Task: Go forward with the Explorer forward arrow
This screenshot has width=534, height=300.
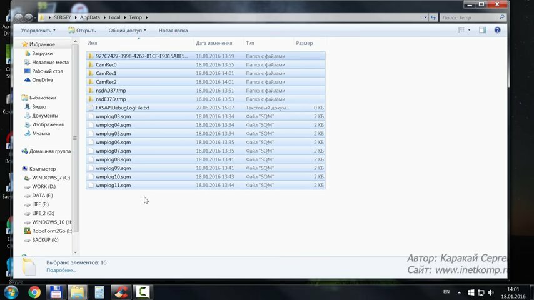Action: 29,17
